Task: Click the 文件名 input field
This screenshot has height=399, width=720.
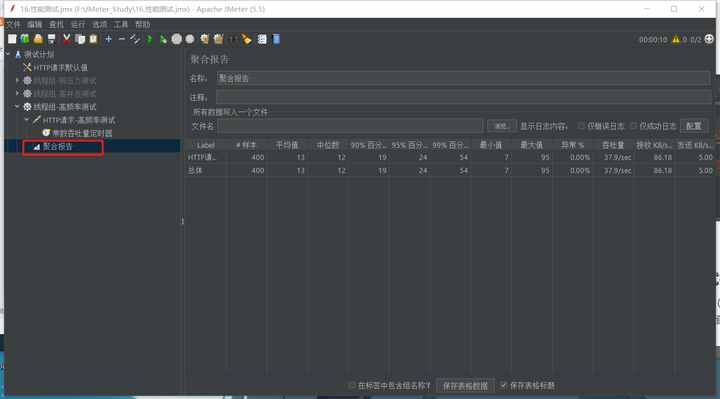Action: pyautogui.click(x=350, y=126)
